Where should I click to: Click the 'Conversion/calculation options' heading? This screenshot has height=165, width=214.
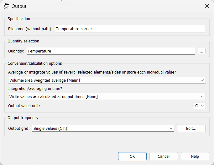[x=35, y=63]
